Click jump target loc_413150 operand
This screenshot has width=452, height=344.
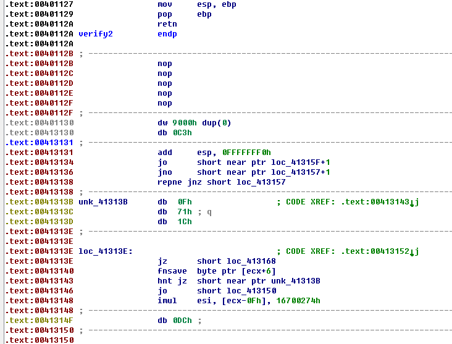[251, 291]
